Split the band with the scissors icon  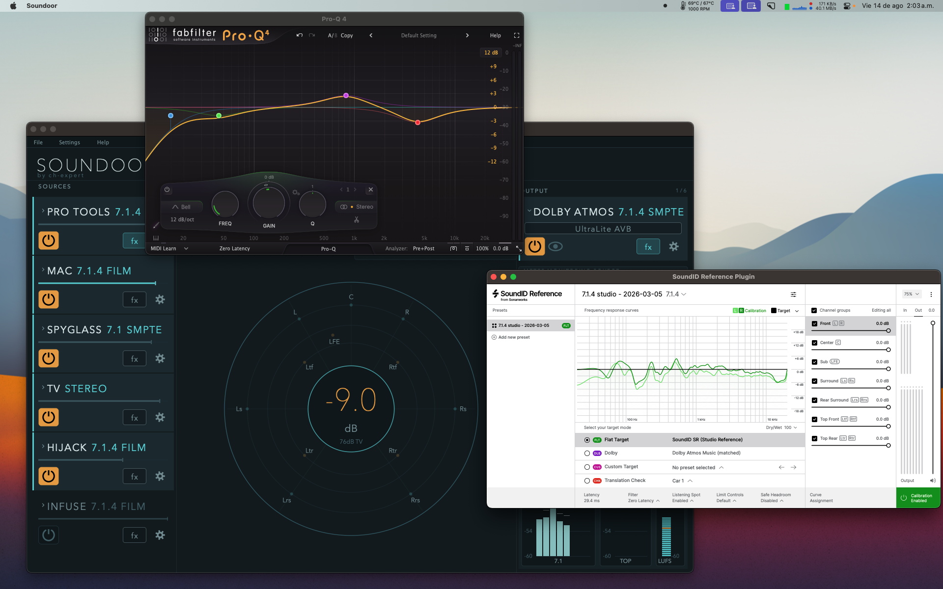(357, 219)
